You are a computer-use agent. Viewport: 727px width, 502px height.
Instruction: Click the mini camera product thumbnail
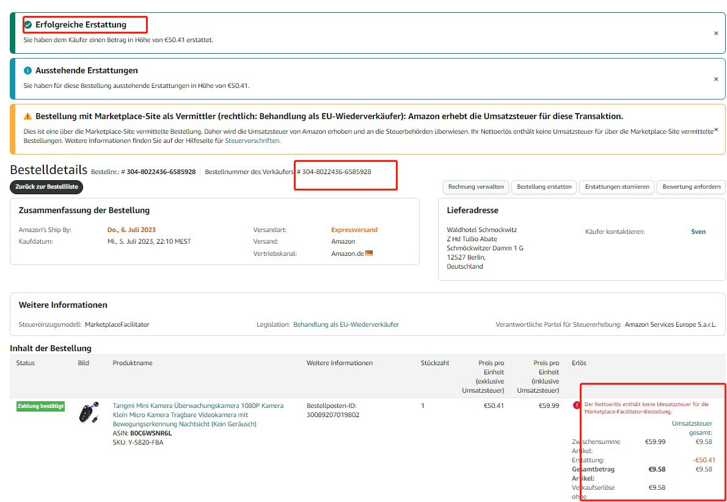pyautogui.click(x=89, y=413)
